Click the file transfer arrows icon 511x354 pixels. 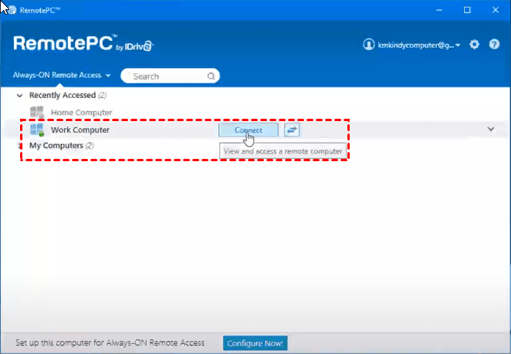[292, 130]
